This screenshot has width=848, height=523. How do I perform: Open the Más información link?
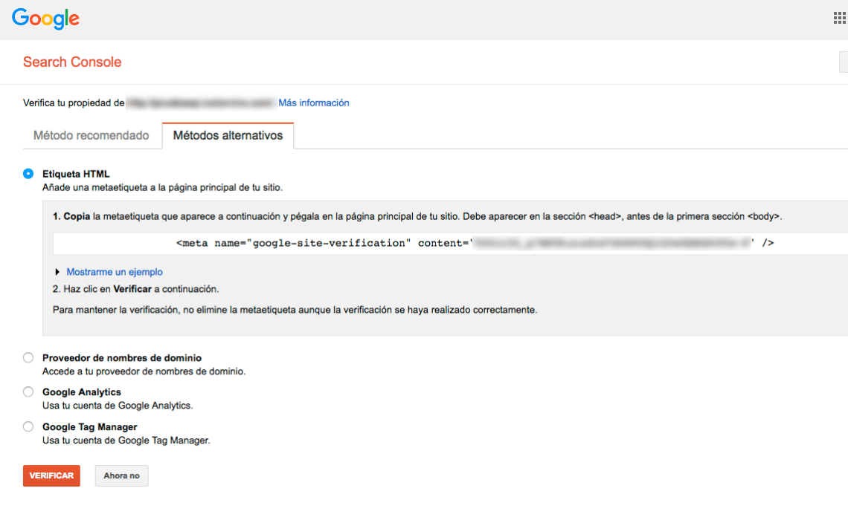[314, 103]
